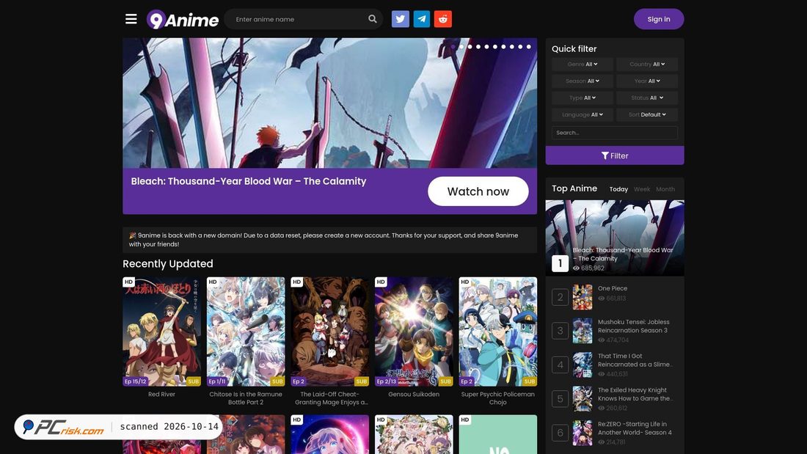Select the second carousel slide dot
Image resolution: width=807 pixels, height=454 pixels.
(x=461, y=47)
